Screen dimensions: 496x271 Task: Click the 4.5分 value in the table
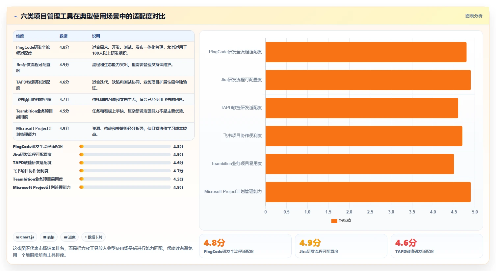[64, 111]
